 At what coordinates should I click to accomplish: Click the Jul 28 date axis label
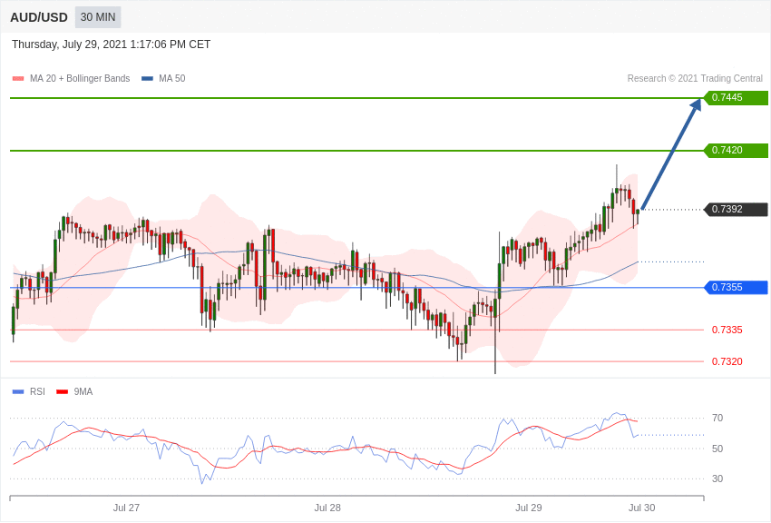pos(327,508)
